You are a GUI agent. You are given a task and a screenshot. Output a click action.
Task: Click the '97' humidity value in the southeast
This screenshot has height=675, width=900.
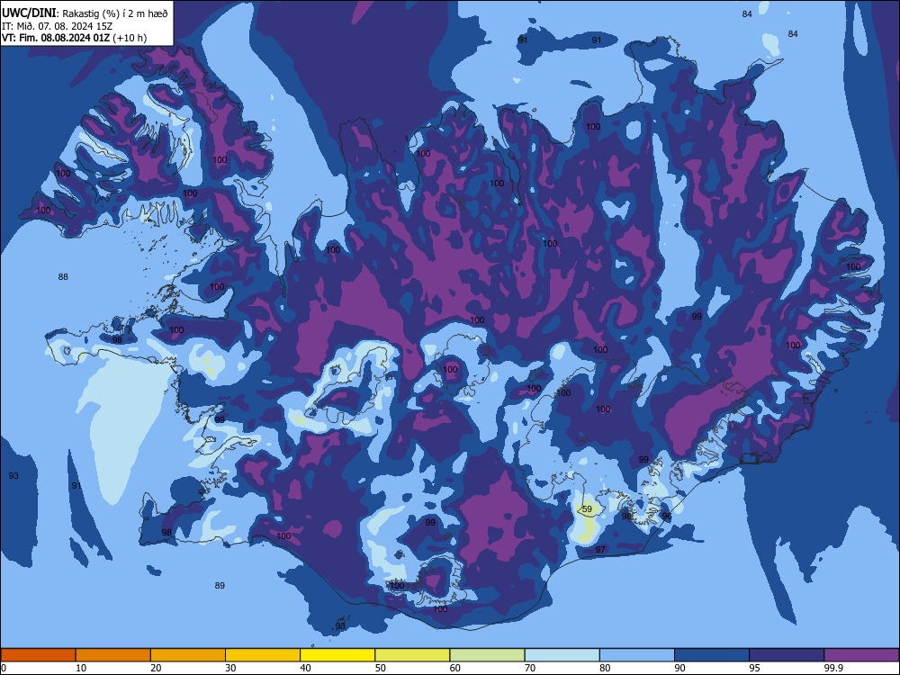coord(600,549)
